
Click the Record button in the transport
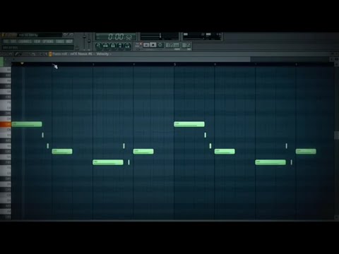[160, 45]
